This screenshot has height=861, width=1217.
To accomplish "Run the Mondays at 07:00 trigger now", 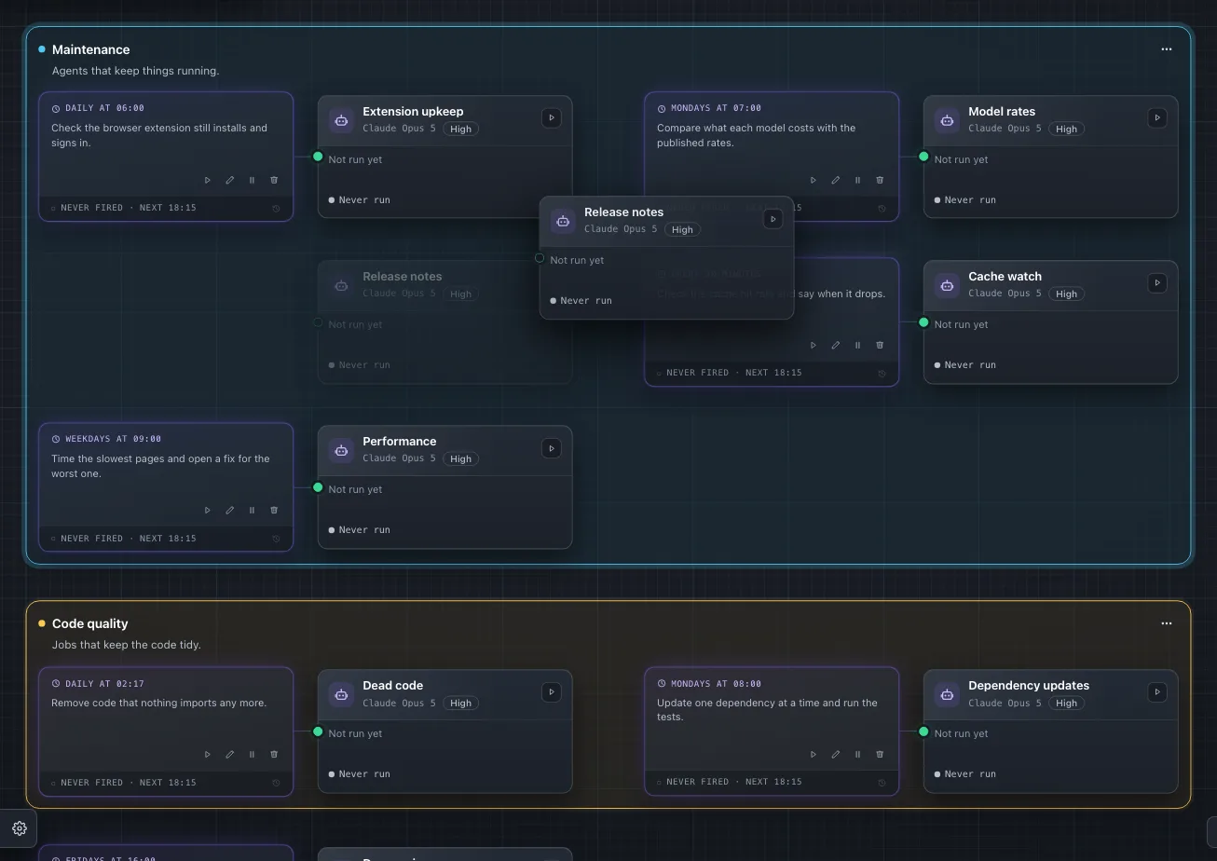I will [814, 180].
